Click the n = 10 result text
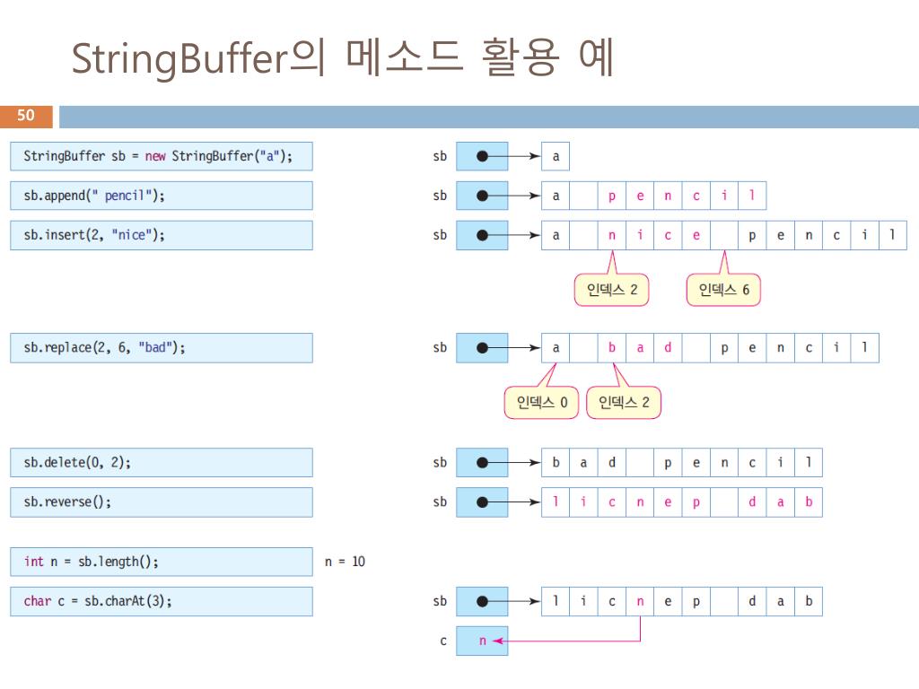This screenshot has width=919, height=689. [x=345, y=562]
